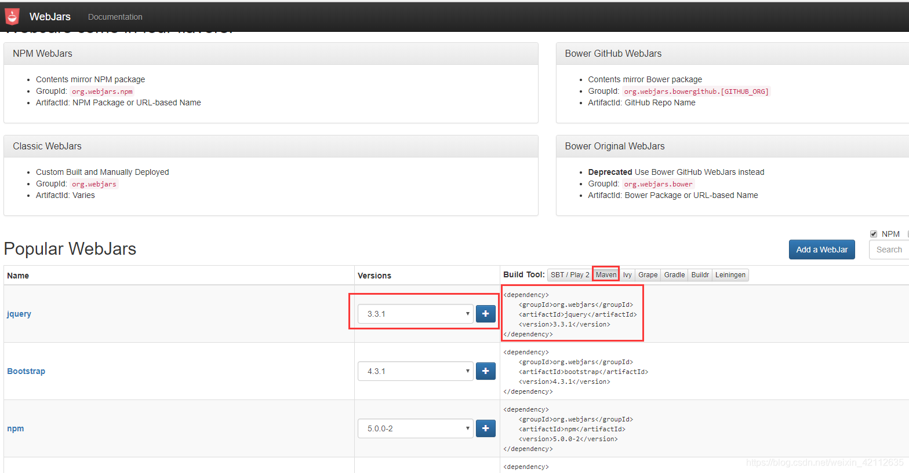This screenshot has width=909, height=473.
Task: Click the plus button for Bootstrap
Action: coord(486,371)
